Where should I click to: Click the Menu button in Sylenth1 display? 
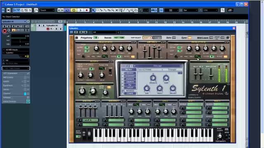click(129, 69)
